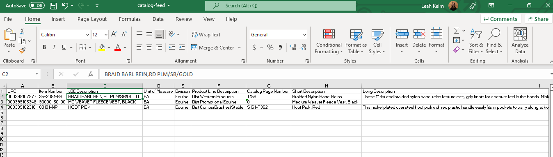
Task: Click Insert Function fx icon
Action: click(x=90, y=74)
